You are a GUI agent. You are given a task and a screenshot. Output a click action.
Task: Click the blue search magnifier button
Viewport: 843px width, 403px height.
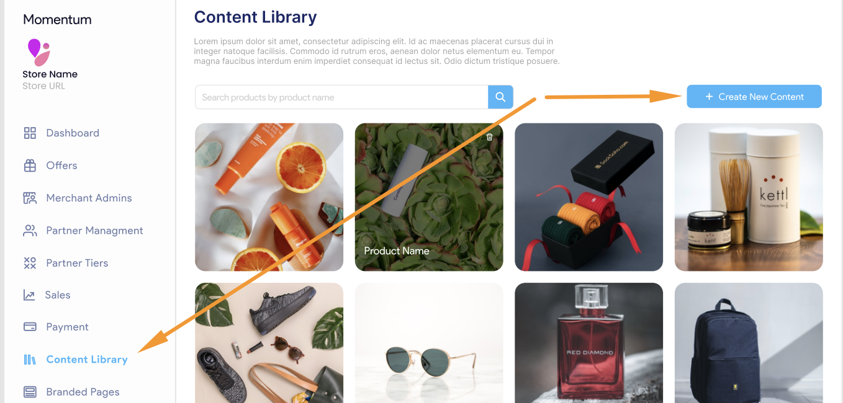tap(500, 97)
